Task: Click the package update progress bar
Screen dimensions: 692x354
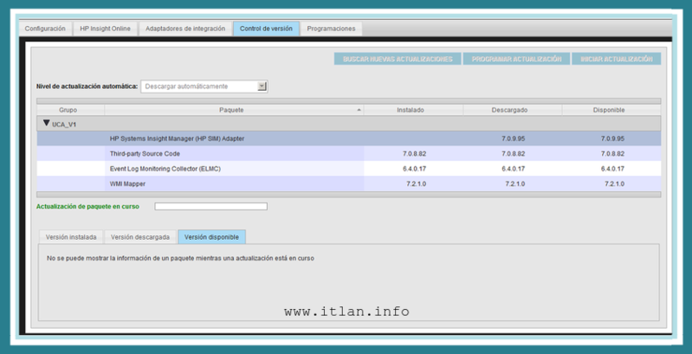Action: [210, 207]
